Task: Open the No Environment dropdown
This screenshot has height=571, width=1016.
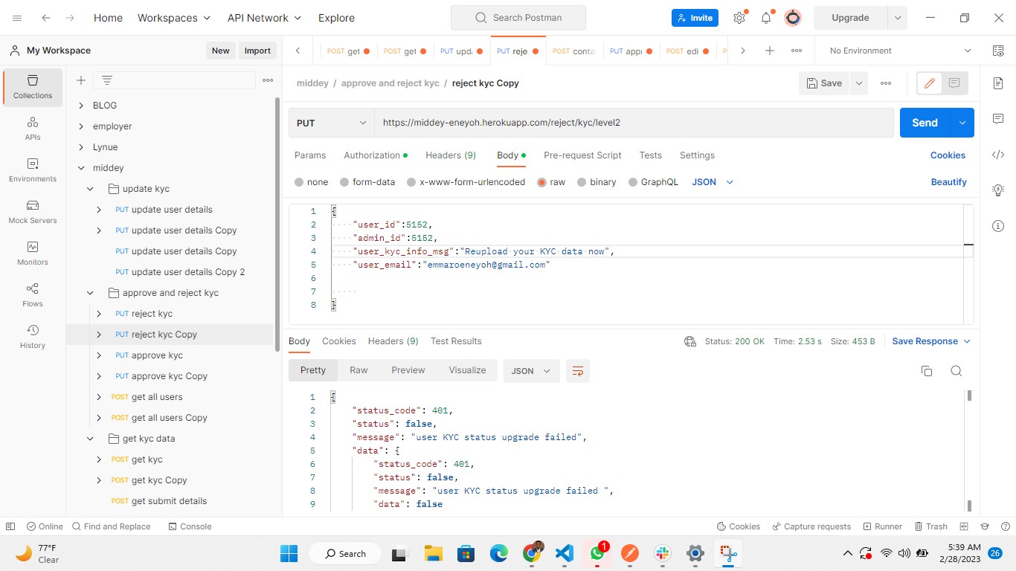Action: pyautogui.click(x=900, y=51)
